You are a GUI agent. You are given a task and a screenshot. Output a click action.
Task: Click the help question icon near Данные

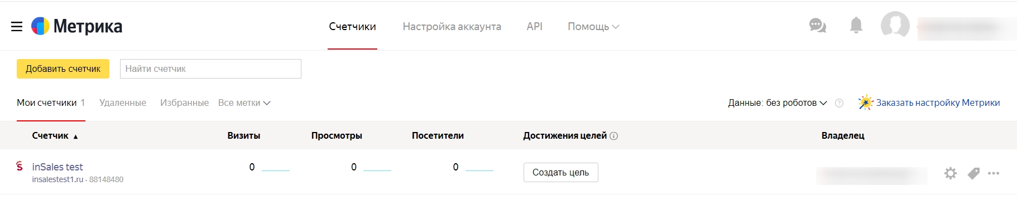tap(839, 103)
